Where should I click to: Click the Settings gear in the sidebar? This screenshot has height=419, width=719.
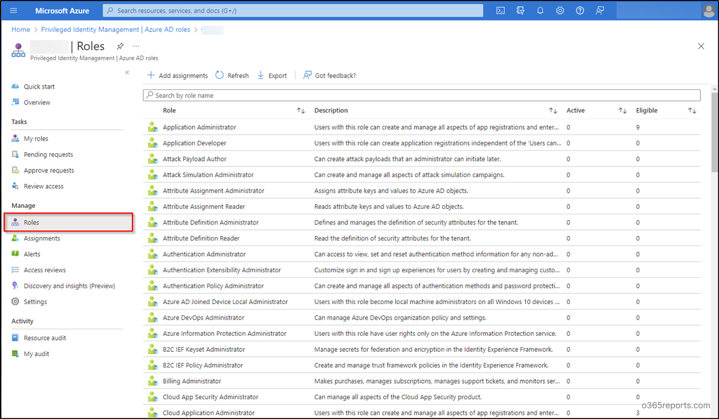(x=16, y=302)
